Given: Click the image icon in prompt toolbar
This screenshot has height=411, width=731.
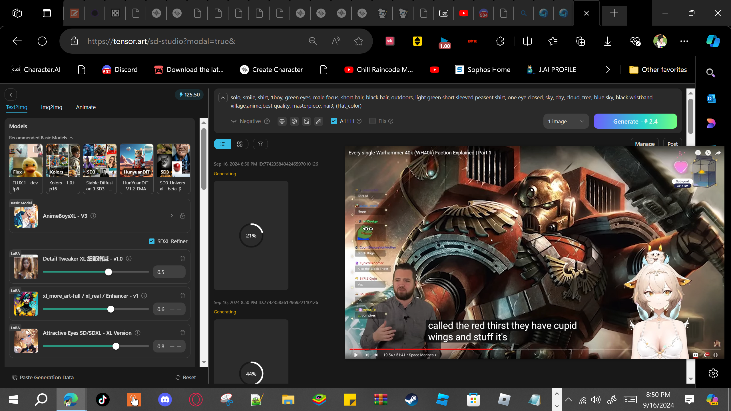Looking at the screenshot, I should [x=307, y=121].
